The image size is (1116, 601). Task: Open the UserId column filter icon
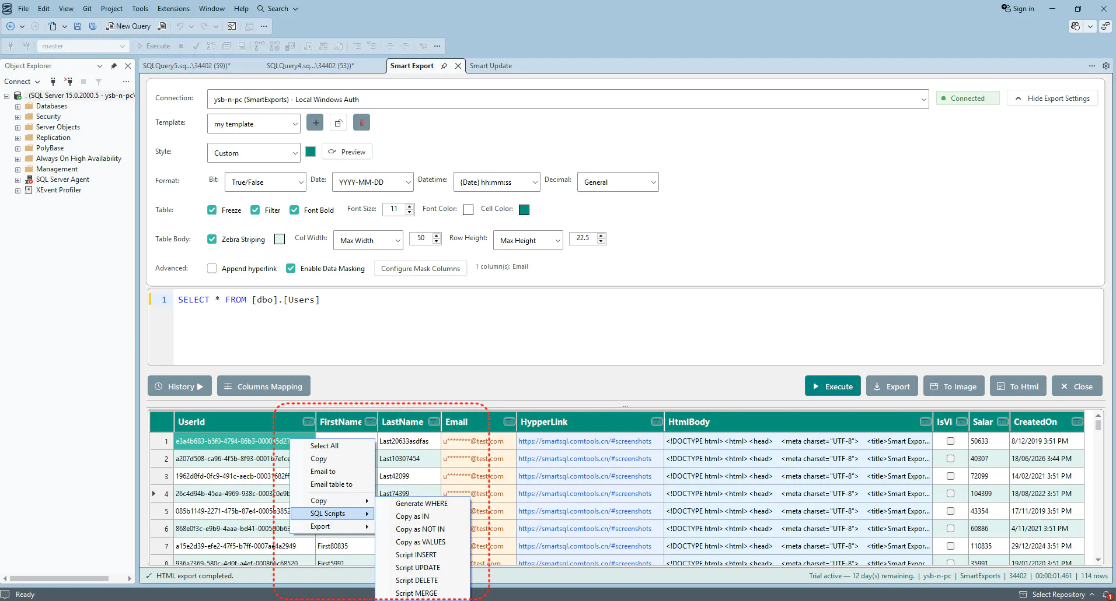308,421
